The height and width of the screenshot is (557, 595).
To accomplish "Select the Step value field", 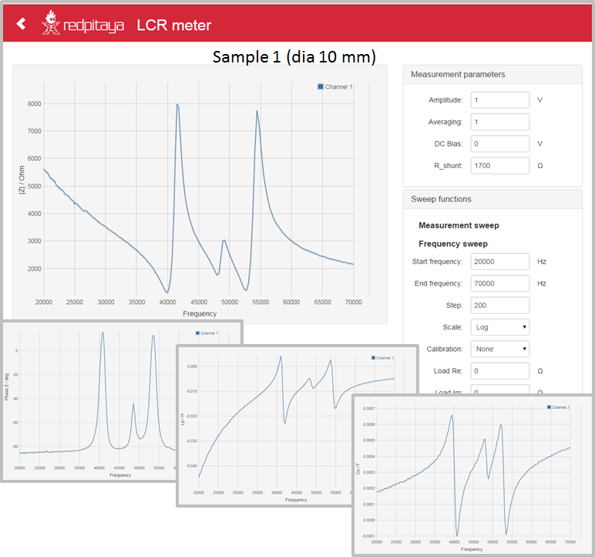I will [499, 305].
